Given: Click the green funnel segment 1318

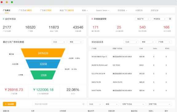Looking at the screenshot, I should click(x=43, y=75).
